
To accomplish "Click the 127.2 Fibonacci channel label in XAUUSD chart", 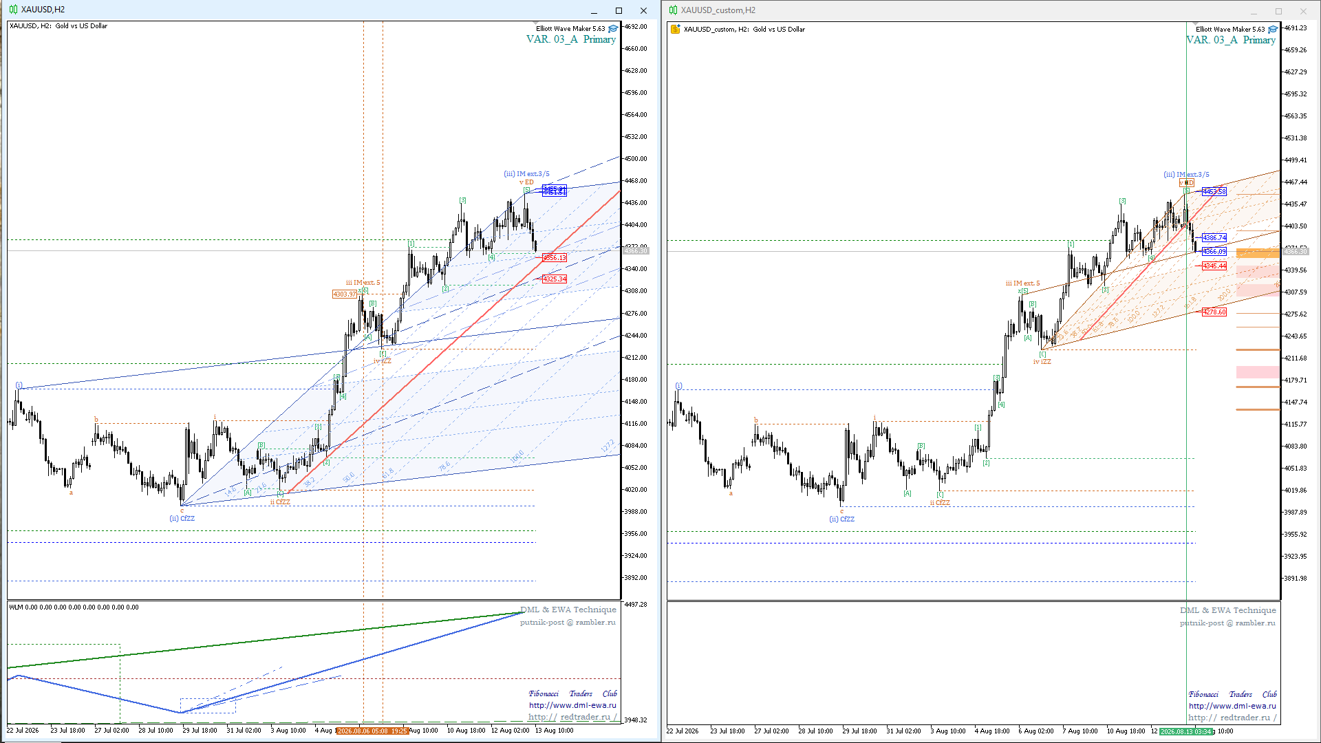I will point(607,446).
